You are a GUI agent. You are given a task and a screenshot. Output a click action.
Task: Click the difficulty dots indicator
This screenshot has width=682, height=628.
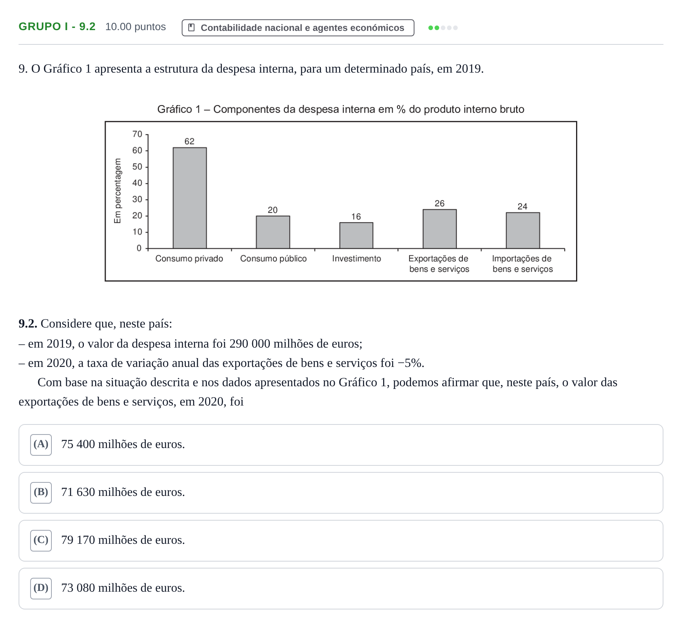tap(443, 28)
